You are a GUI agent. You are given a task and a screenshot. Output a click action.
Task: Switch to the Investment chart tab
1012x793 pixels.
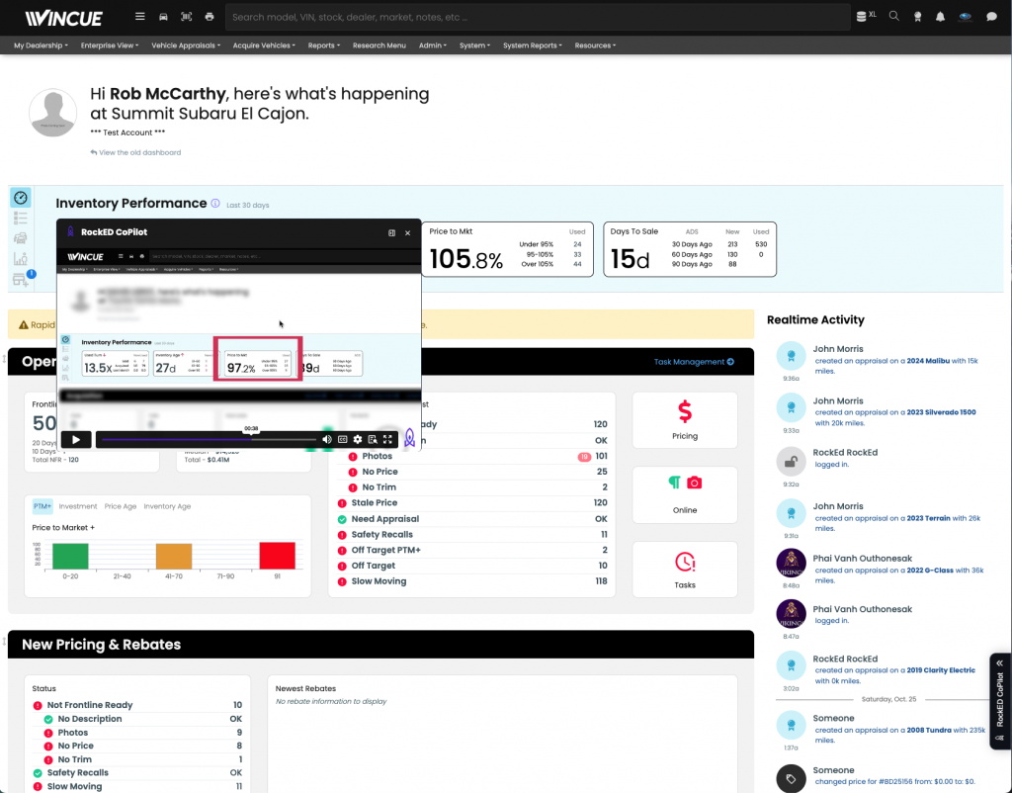[77, 506]
